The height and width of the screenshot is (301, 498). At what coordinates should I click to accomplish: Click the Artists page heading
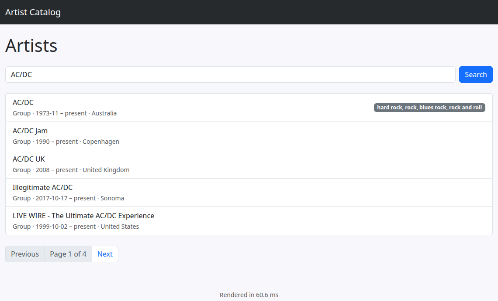coord(31,45)
